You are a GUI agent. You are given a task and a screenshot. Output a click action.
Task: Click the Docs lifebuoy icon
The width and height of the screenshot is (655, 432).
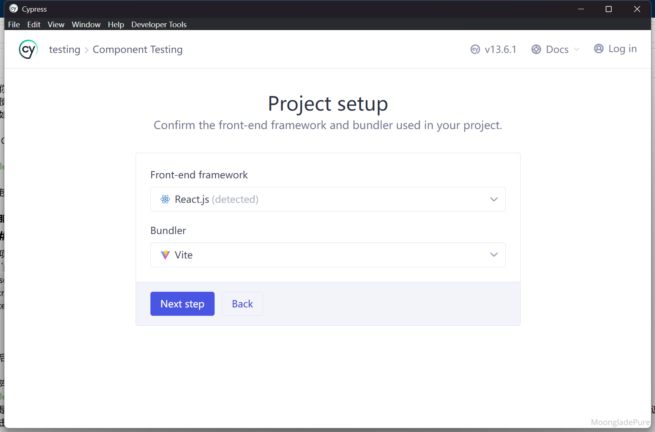tap(536, 49)
